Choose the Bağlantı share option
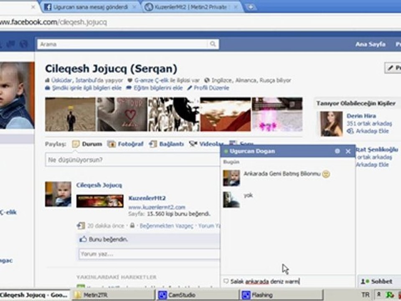Viewport: 401px width, 301px height. 166,144
